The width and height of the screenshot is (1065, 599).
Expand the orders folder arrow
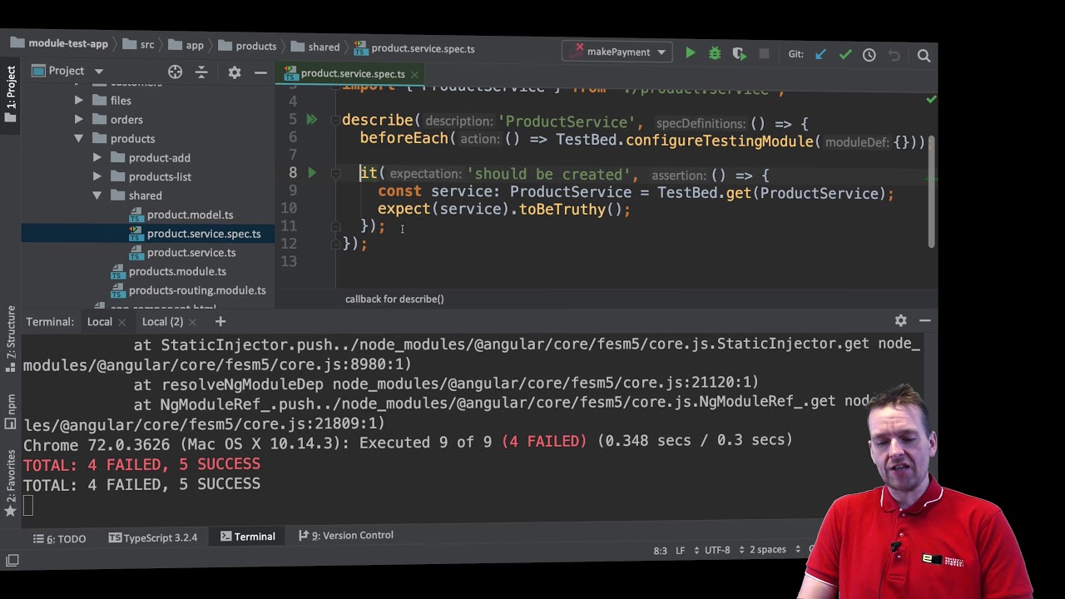(78, 120)
